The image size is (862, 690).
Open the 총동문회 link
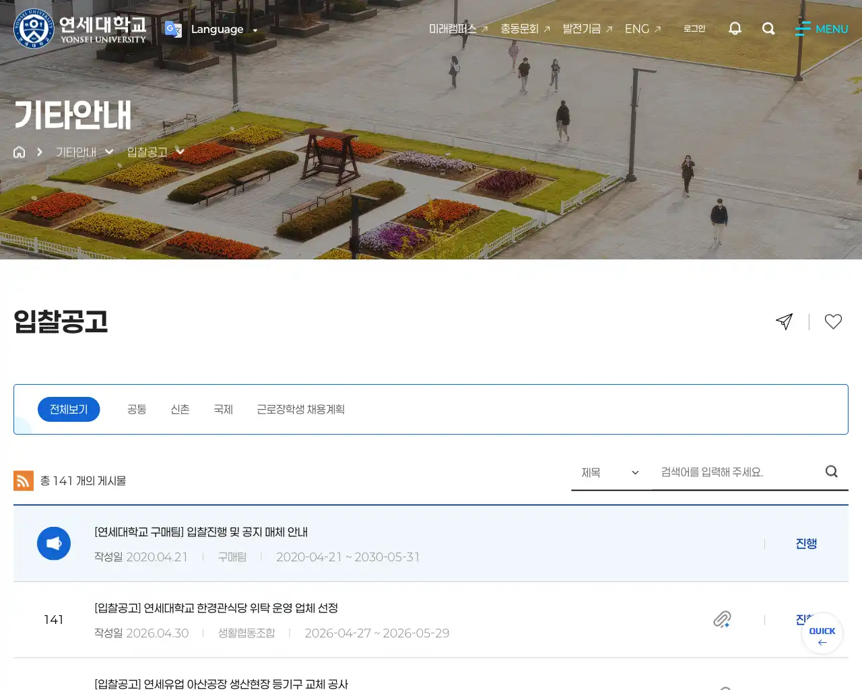(525, 29)
